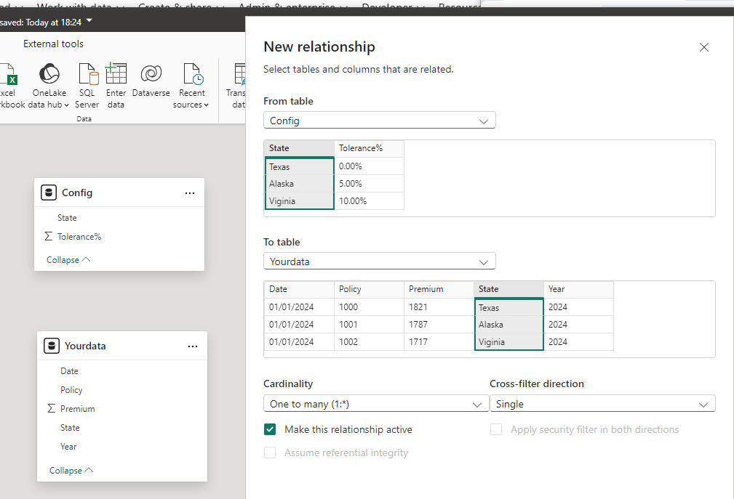The width and height of the screenshot is (734, 499).
Task: Open Recent sources list
Action: [191, 86]
